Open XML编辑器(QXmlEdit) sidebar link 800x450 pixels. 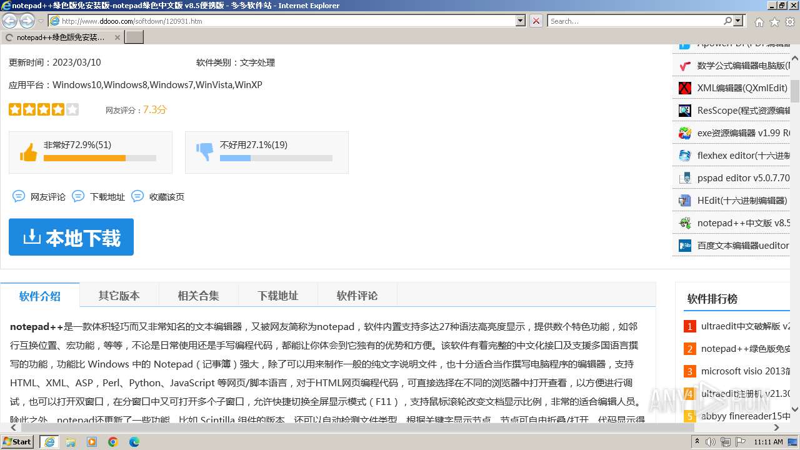point(742,88)
